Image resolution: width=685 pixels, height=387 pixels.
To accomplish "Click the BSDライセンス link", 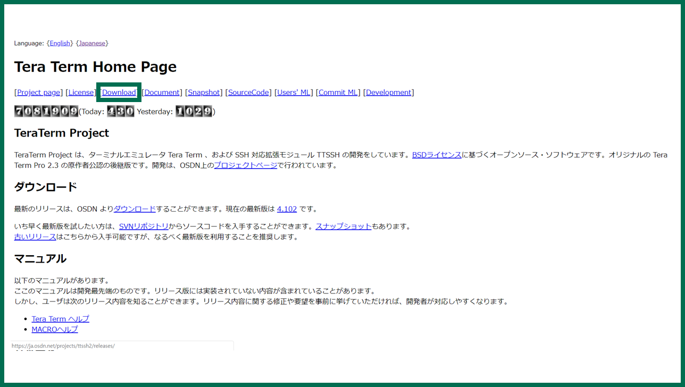I will (437, 155).
